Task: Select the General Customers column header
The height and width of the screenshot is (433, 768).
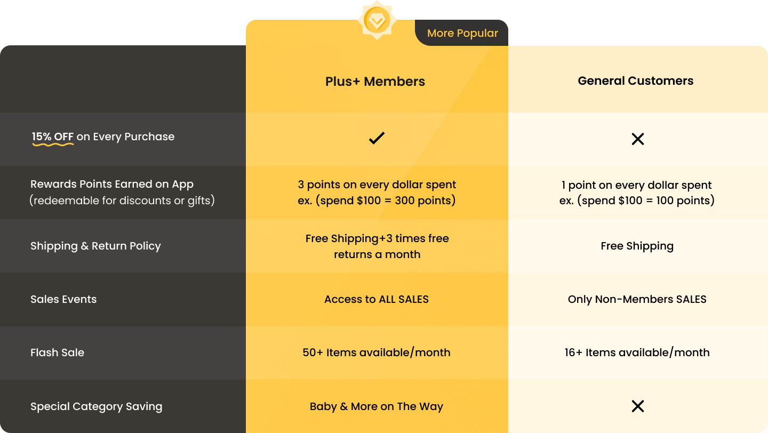Action: tap(636, 81)
